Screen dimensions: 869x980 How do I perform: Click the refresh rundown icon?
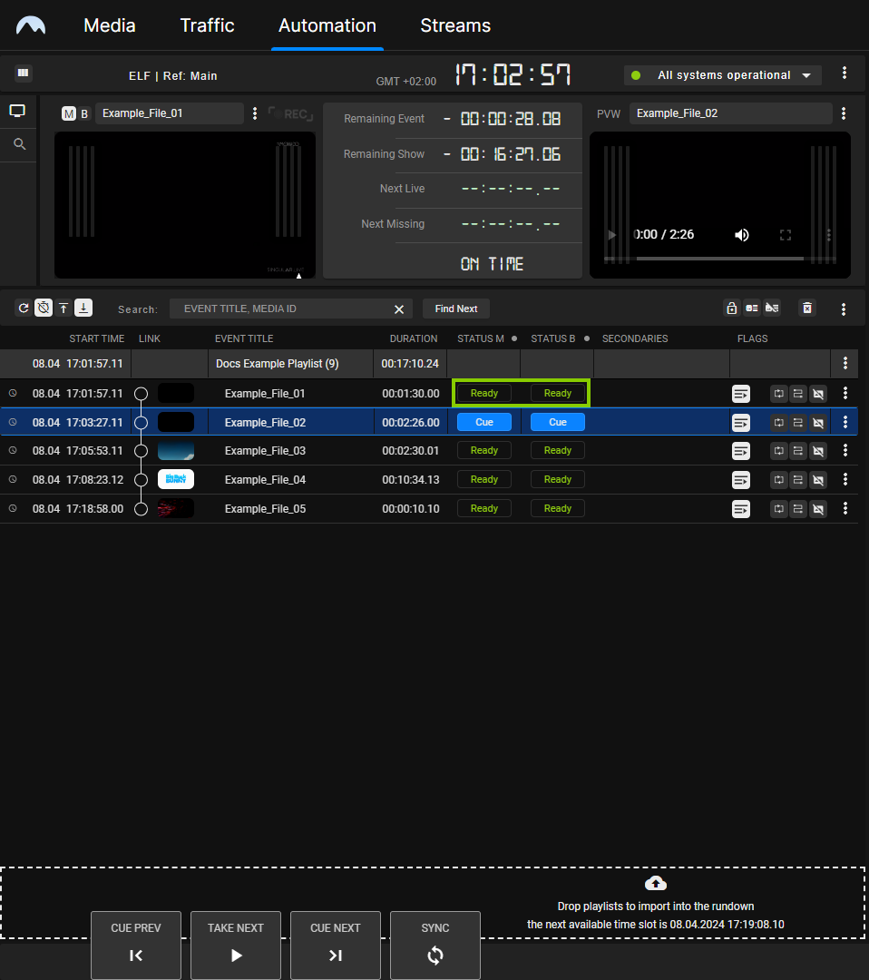24,308
